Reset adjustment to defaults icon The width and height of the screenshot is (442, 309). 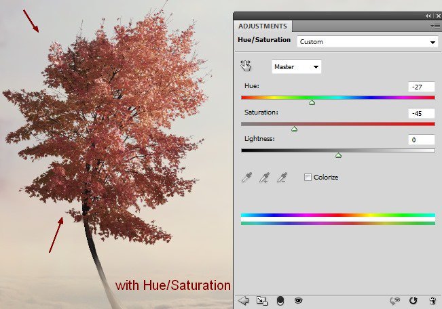tap(413, 300)
